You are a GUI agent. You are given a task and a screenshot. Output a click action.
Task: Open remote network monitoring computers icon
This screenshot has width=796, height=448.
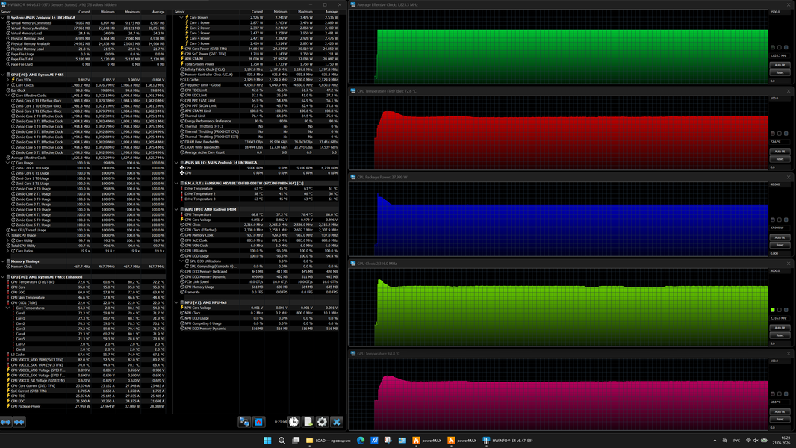245,422
